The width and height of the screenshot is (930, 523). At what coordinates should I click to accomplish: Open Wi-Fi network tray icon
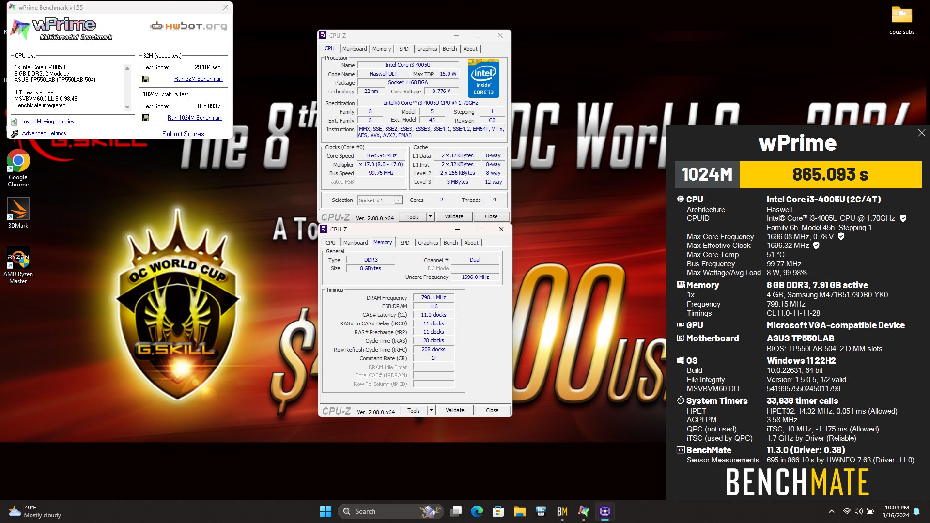point(847,511)
